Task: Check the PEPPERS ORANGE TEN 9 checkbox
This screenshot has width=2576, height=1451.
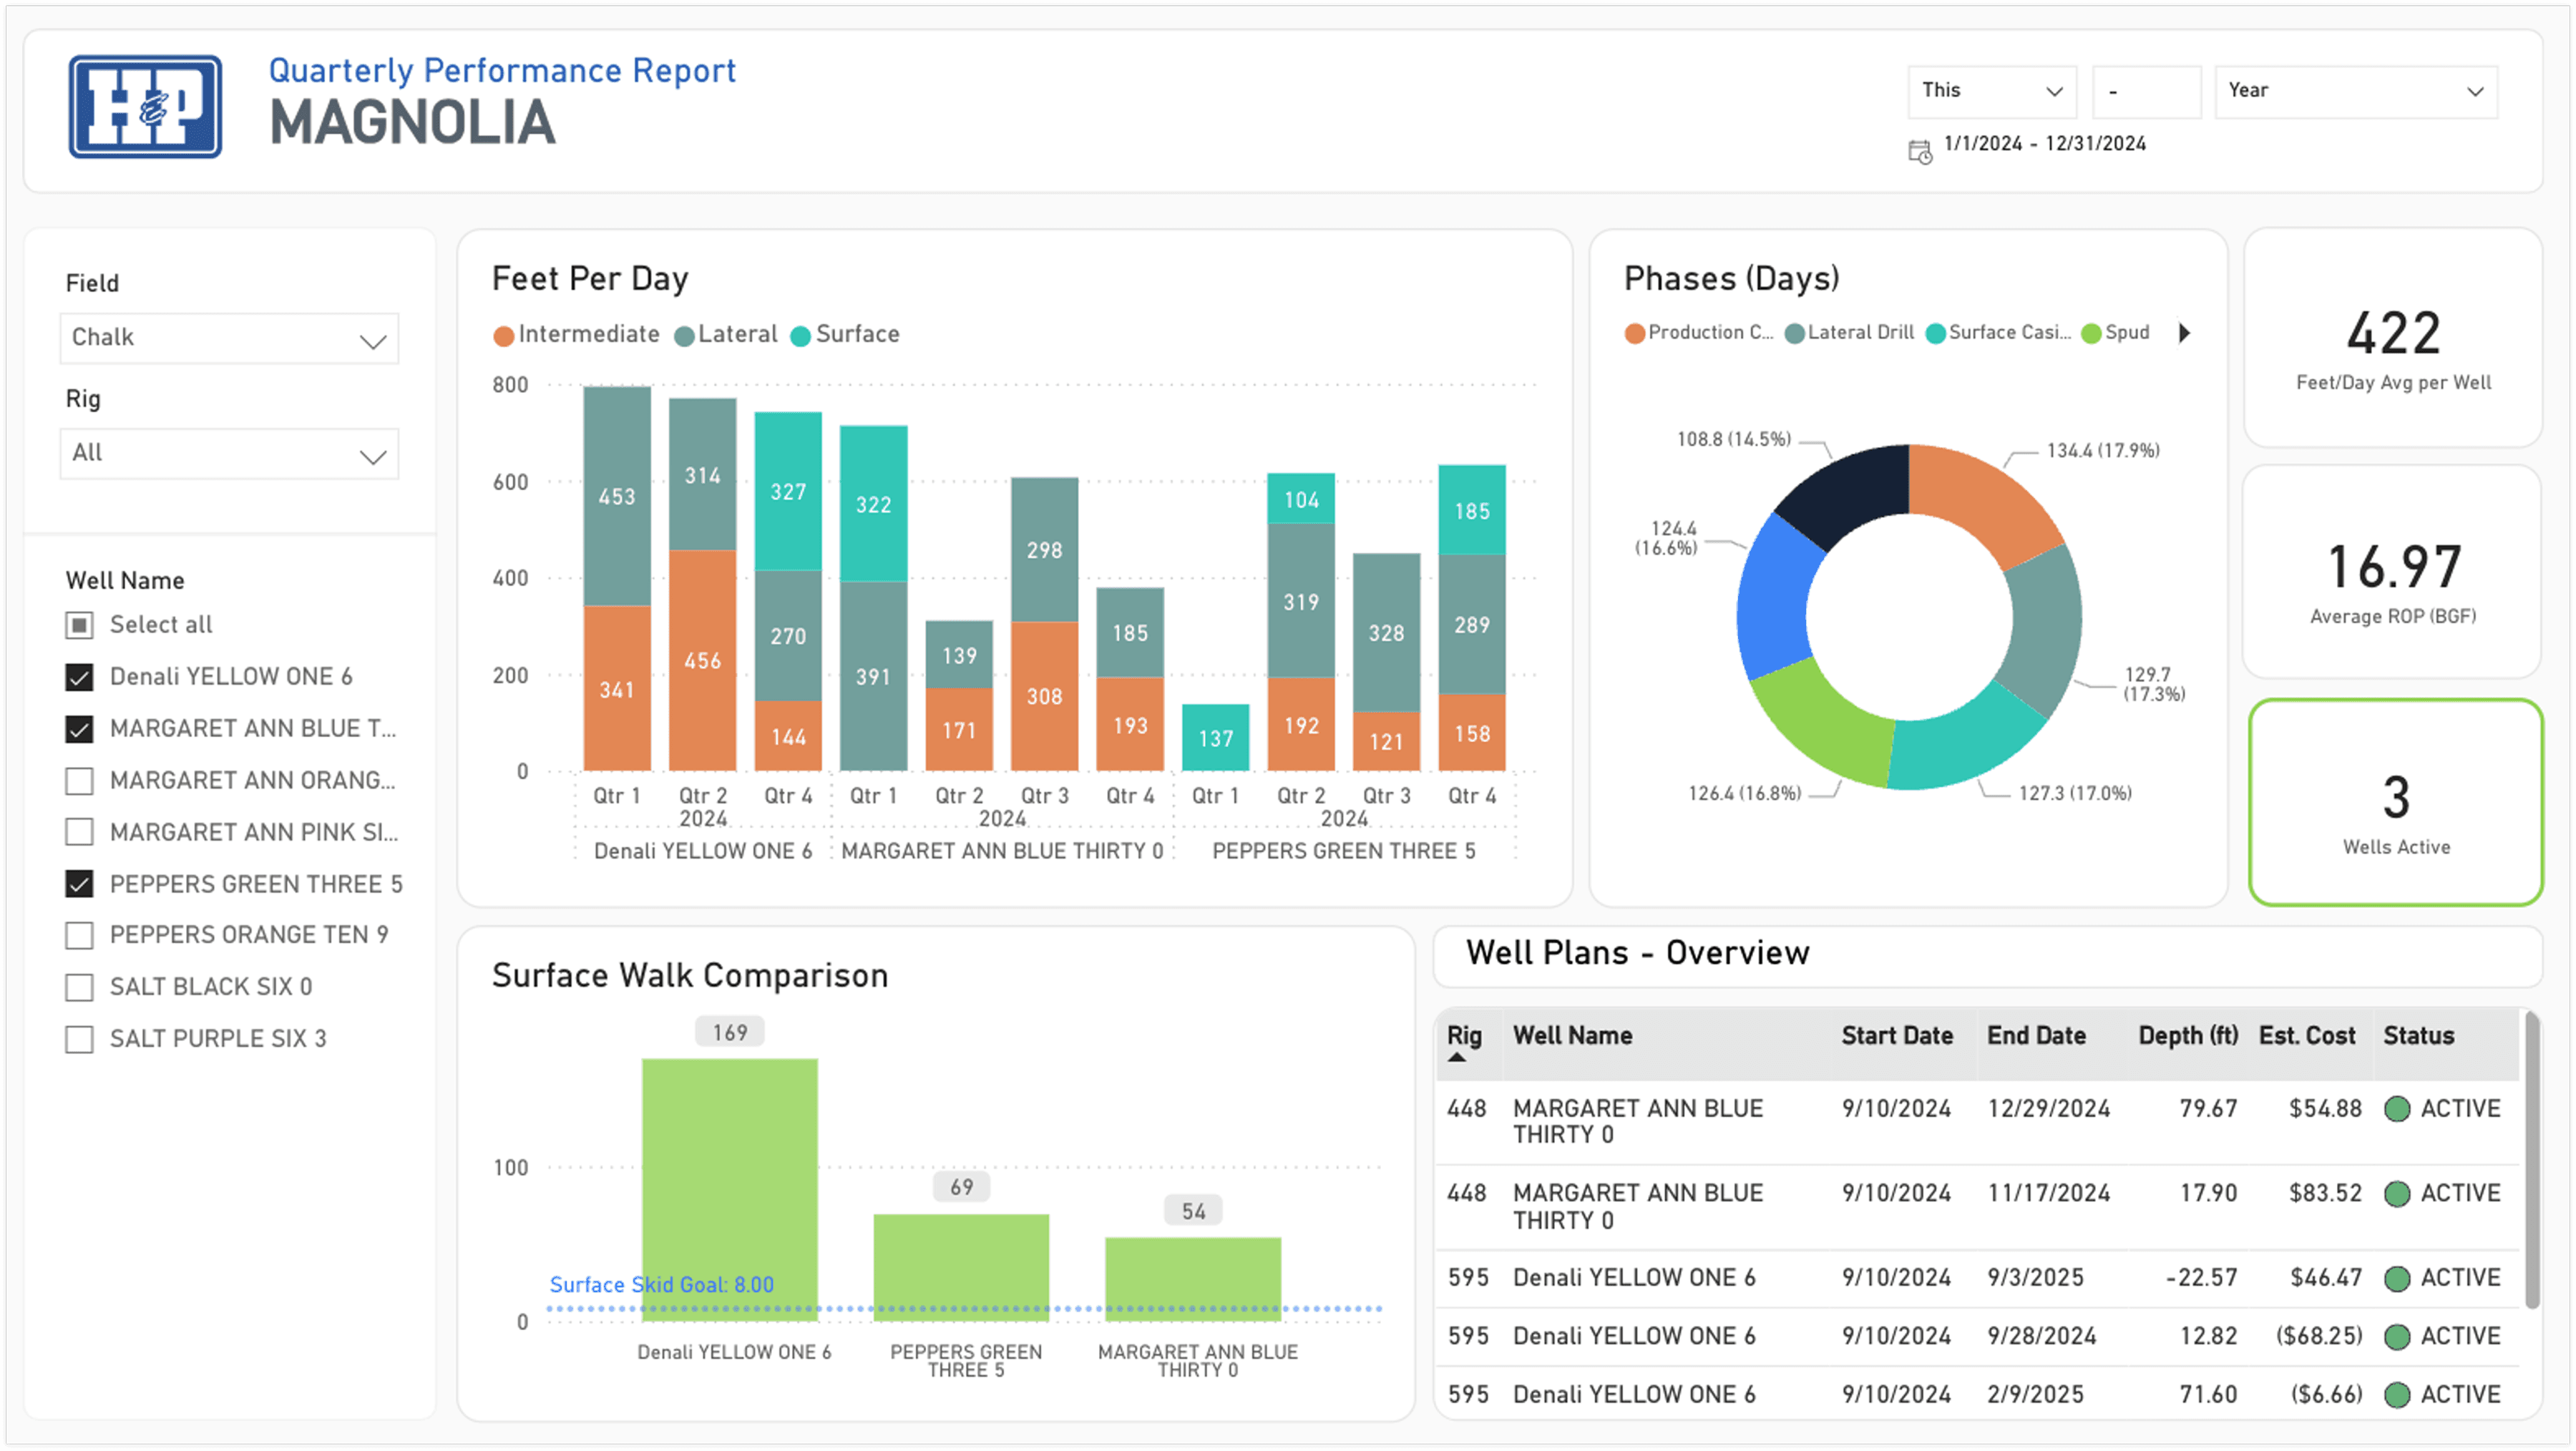Action: 79,935
